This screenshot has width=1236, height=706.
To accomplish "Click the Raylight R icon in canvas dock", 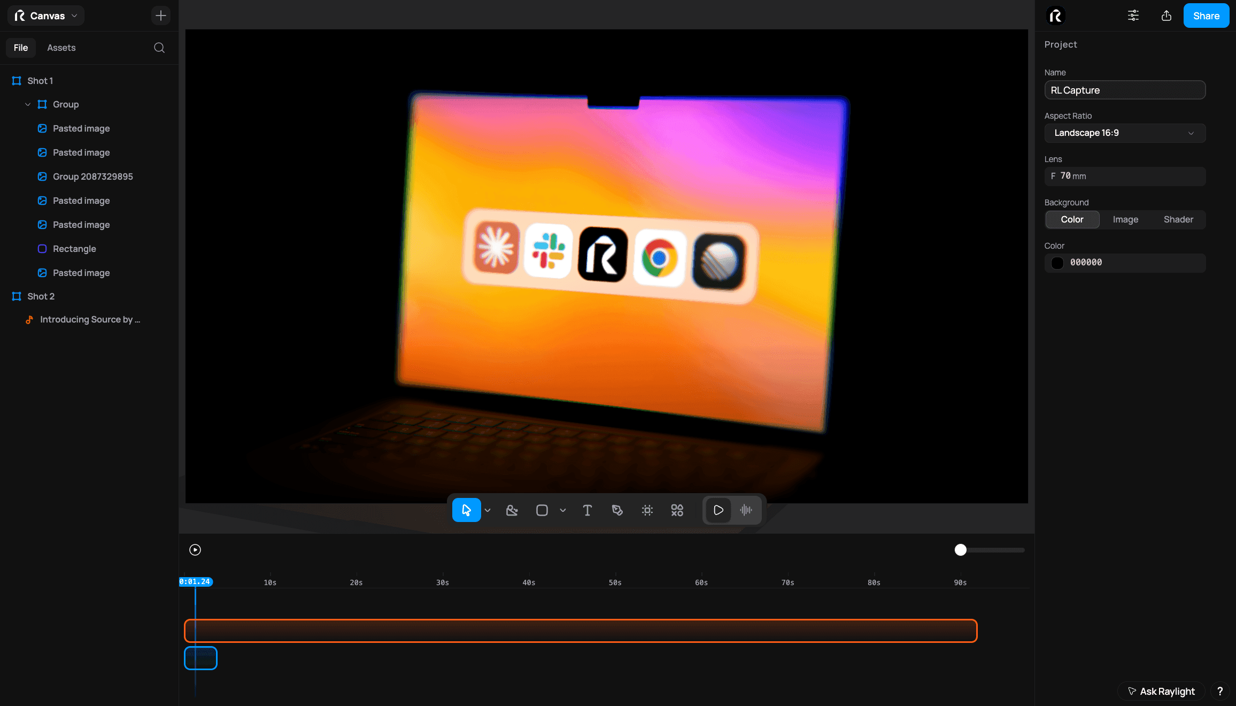I will pyautogui.click(x=603, y=255).
